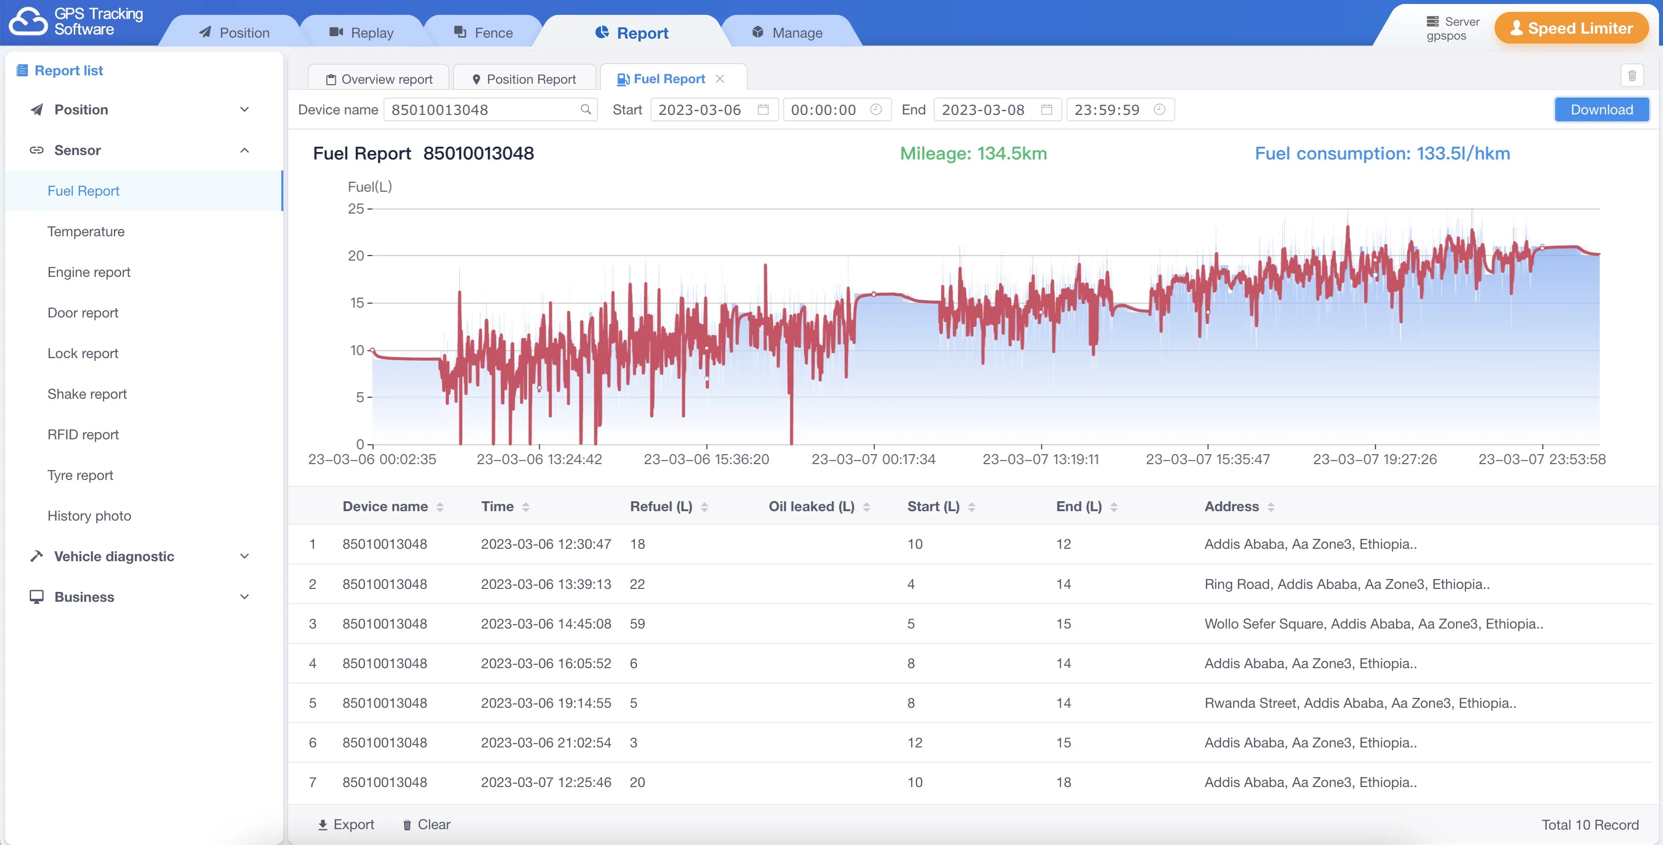Click the trash icon at top right

coord(1631,76)
